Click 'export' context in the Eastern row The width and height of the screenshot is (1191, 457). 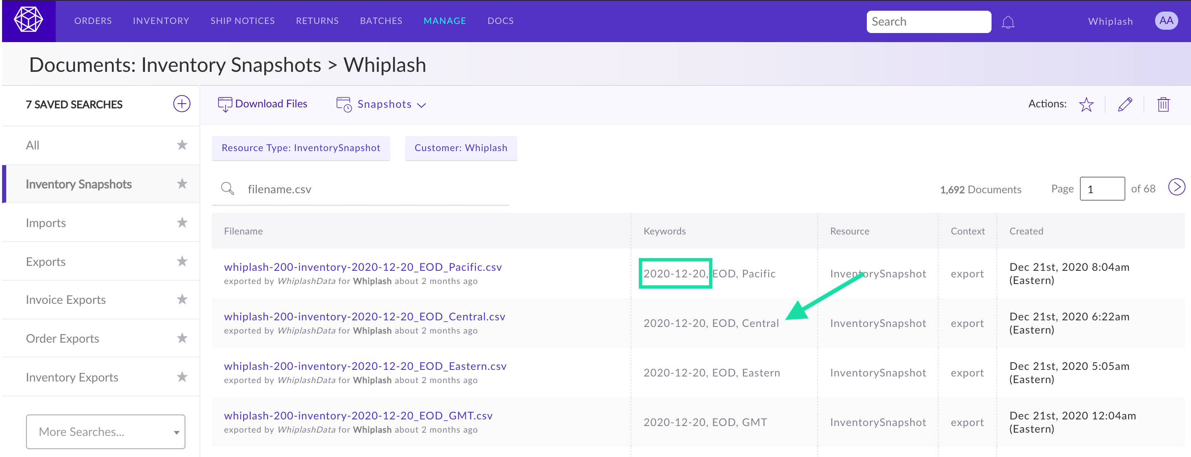pyautogui.click(x=967, y=372)
